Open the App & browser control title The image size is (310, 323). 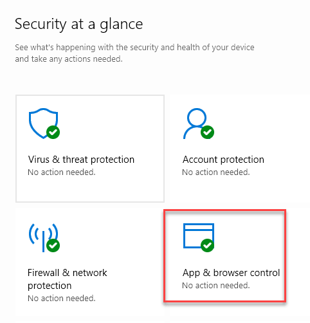pyautogui.click(x=231, y=273)
